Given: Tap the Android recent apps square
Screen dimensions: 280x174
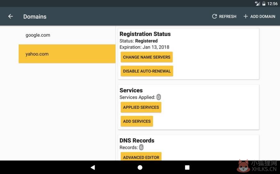Looking at the screenshot, I should pos(187,167).
